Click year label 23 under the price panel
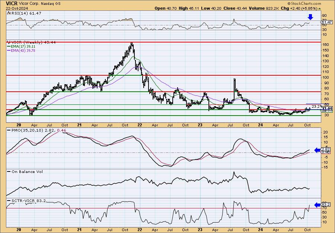 tap(200, 125)
